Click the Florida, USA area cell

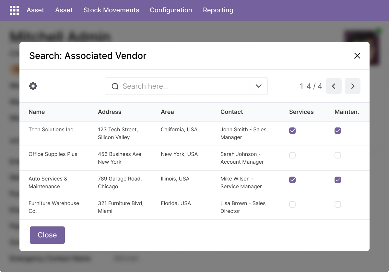click(176, 203)
